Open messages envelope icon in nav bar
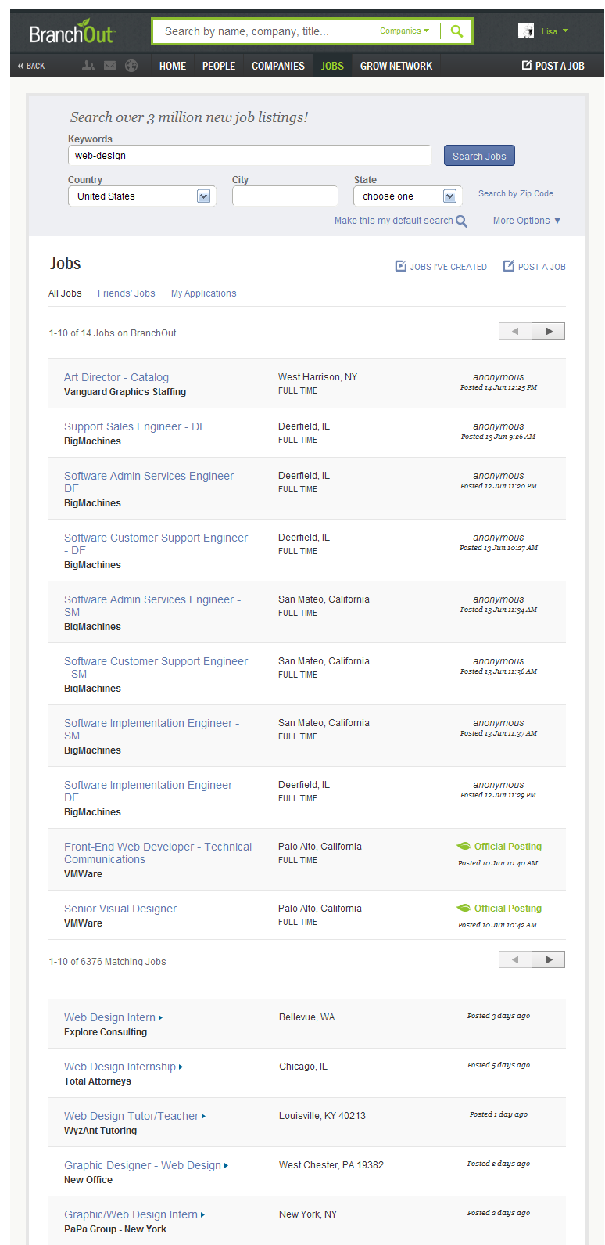 pyautogui.click(x=110, y=66)
